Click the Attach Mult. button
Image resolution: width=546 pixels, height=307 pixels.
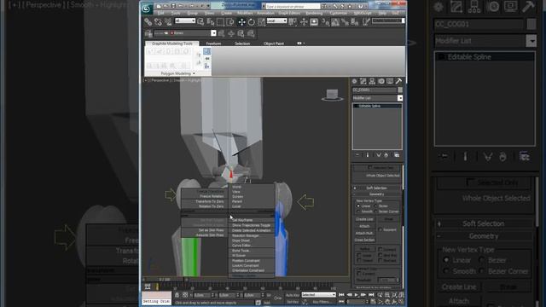tap(364, 233)
